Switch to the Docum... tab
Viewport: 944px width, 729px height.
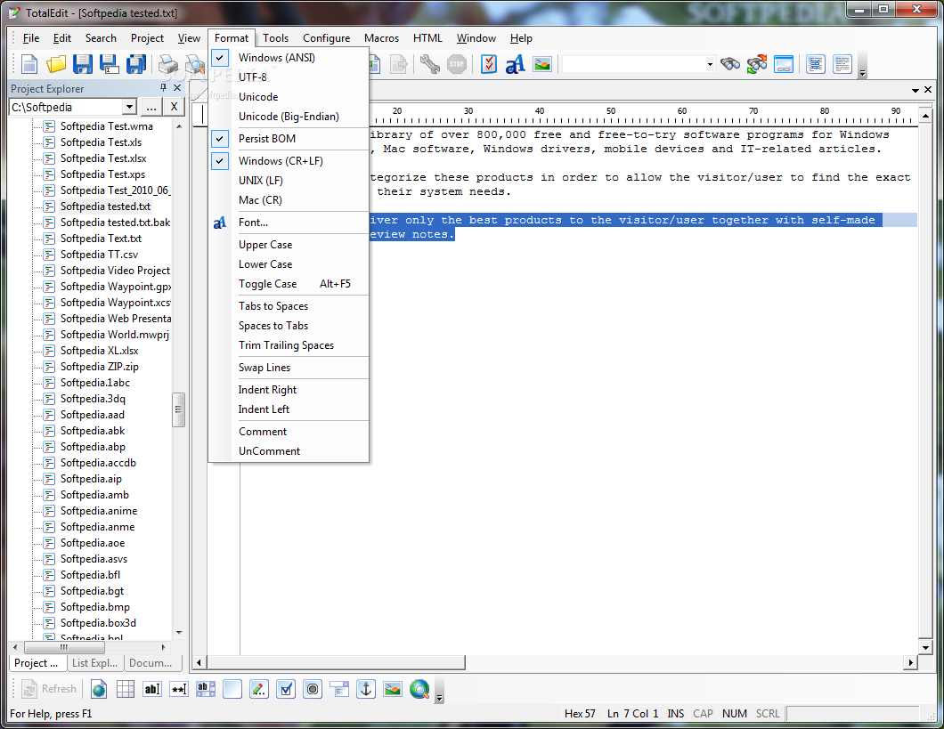151,663
